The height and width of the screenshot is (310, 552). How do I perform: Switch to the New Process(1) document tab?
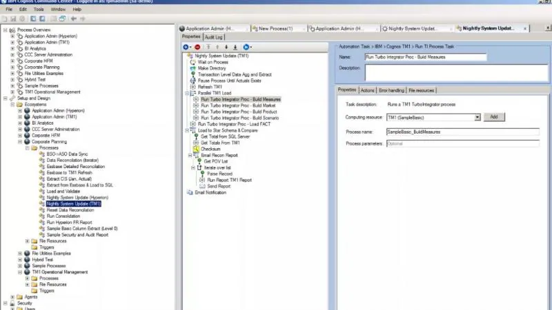pos(279,28)
